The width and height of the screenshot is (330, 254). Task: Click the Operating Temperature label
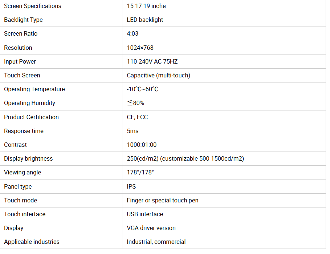[34, 89]
